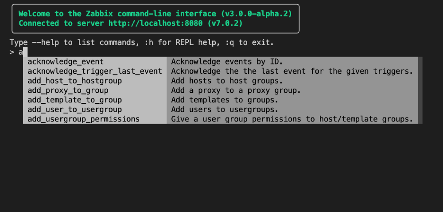Image resolution: width=443 pixels, height=212 pixels.
Task: Choose add_user_to_usergroup from the suggestions
Action: tap(74, 110)
